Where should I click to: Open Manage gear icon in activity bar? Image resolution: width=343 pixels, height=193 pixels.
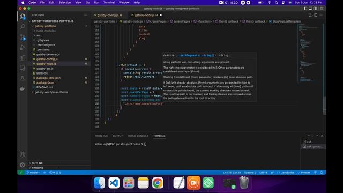pyautogui.click(x=23, y=165)
